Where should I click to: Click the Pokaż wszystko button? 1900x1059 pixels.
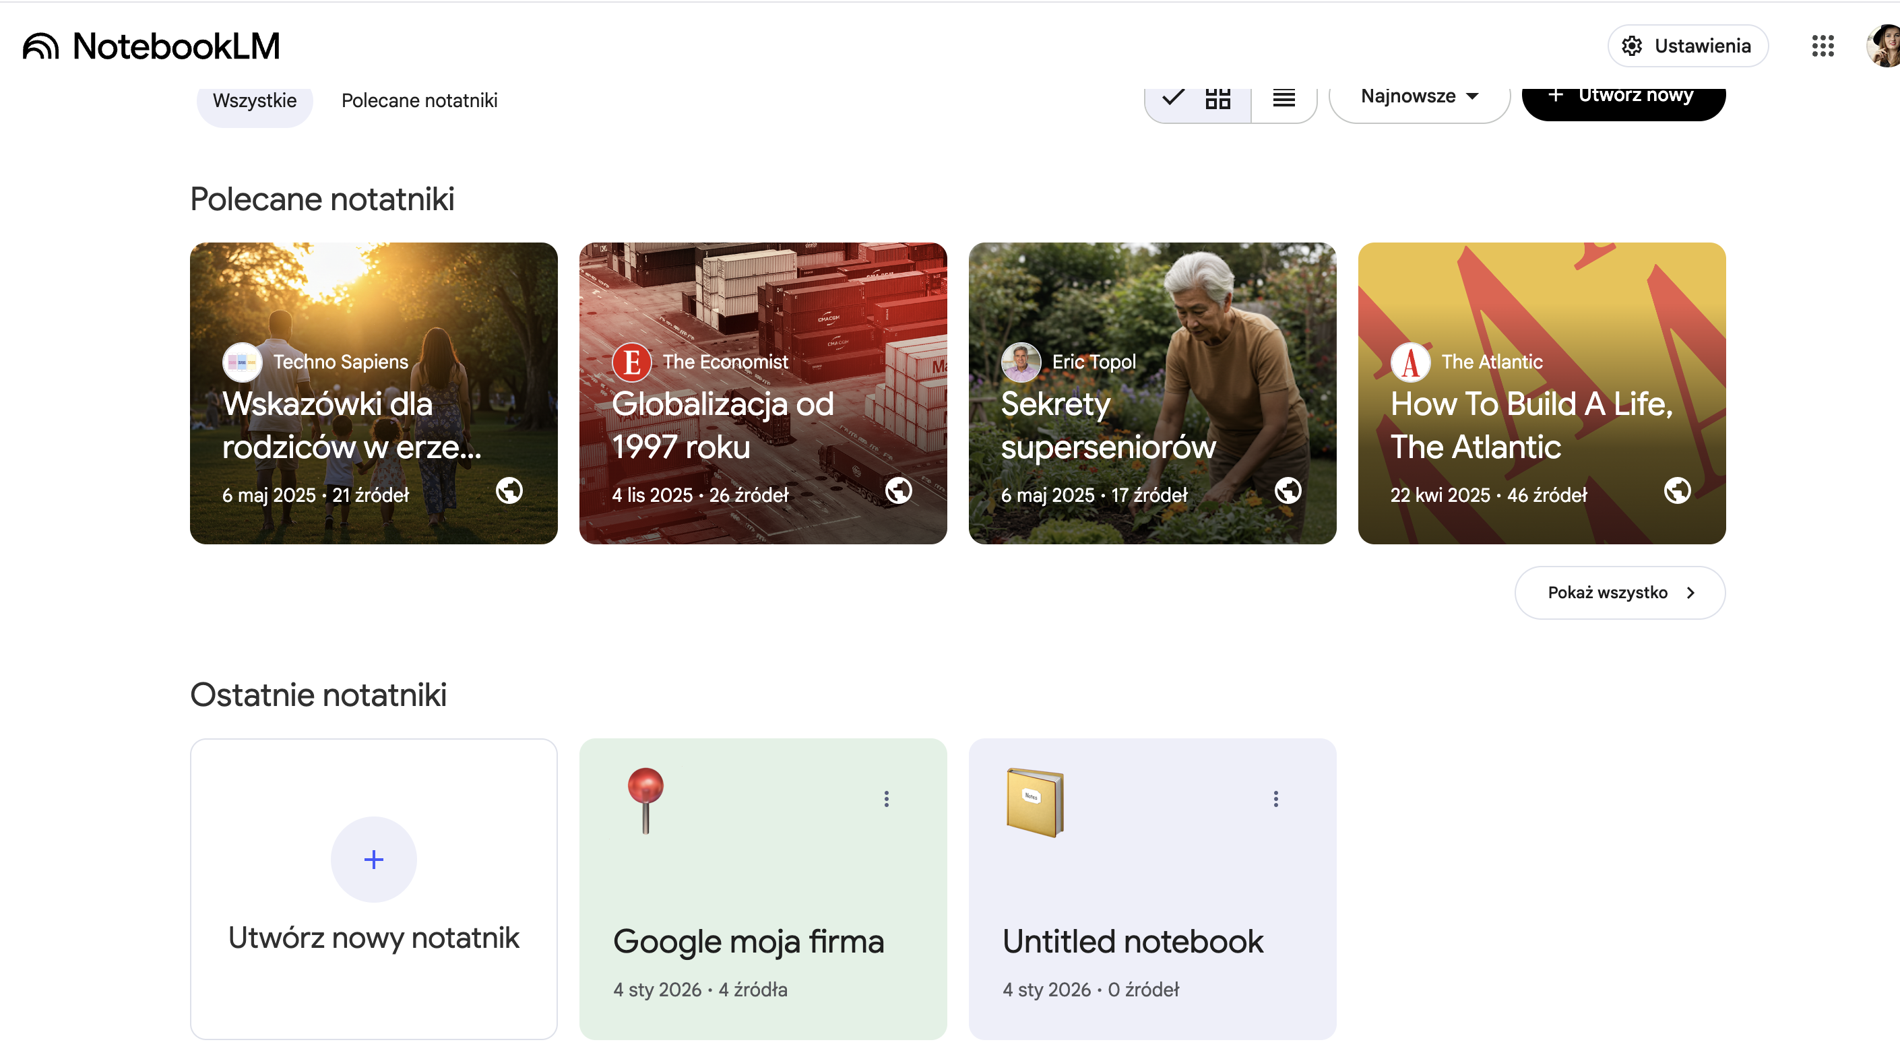[x=1620, y=592]
